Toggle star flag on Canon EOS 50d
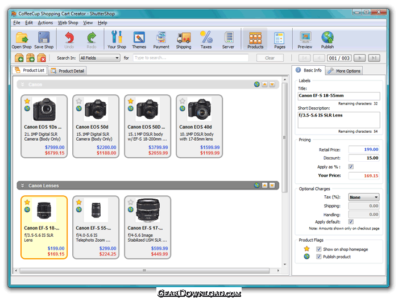 point(79,101)
